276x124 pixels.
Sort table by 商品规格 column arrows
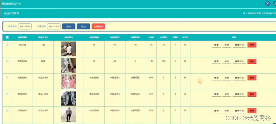(x=98, y=38)
